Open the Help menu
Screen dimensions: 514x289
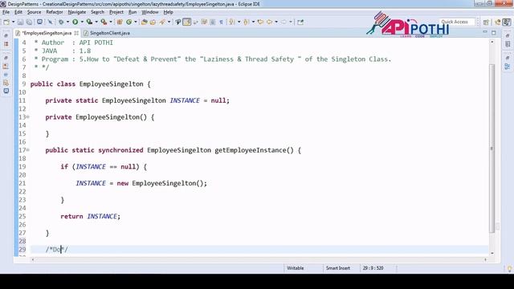168,12
